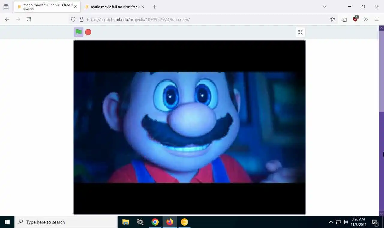The width and height of the screenshot is (384, 228).
Task: Open the network status tray icon
Action: coord(338,222)
